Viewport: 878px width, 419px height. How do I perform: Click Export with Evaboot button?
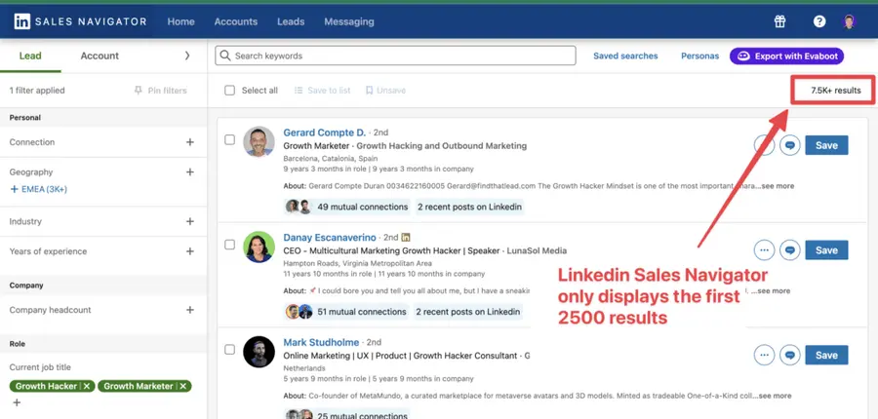coord(786,56)
